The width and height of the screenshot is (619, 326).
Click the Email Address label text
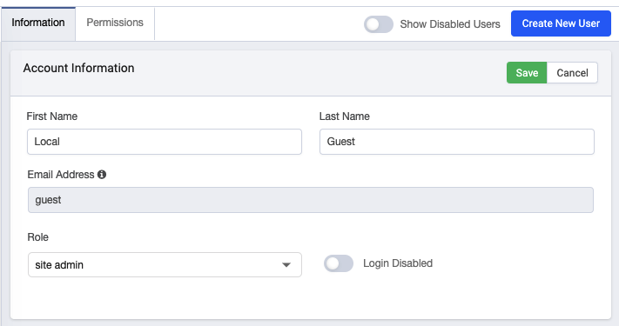click(61, 175)
